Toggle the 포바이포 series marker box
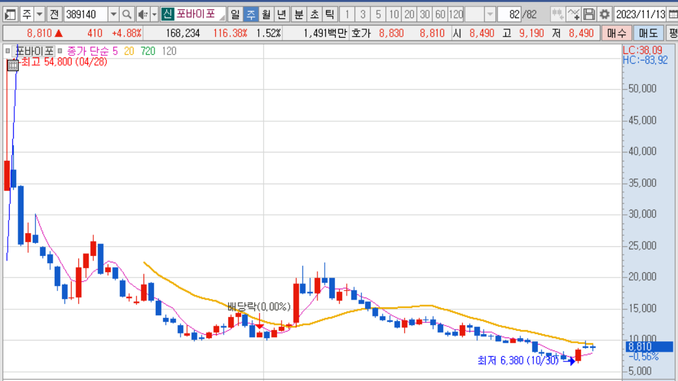This screenshot has height=381, width=678. (7, 51)
